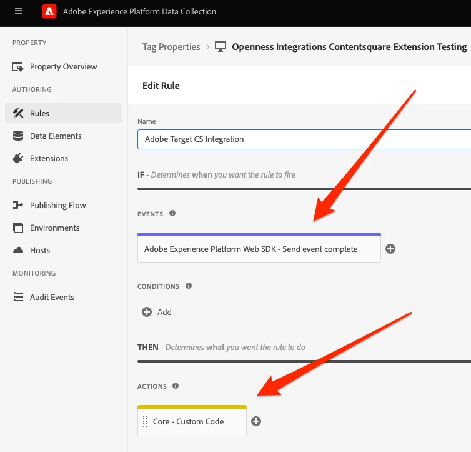Click the Openness Integrations Contentsquare property breadcrumb
This screenshot has width=471, height=452.
click(349, 47)
